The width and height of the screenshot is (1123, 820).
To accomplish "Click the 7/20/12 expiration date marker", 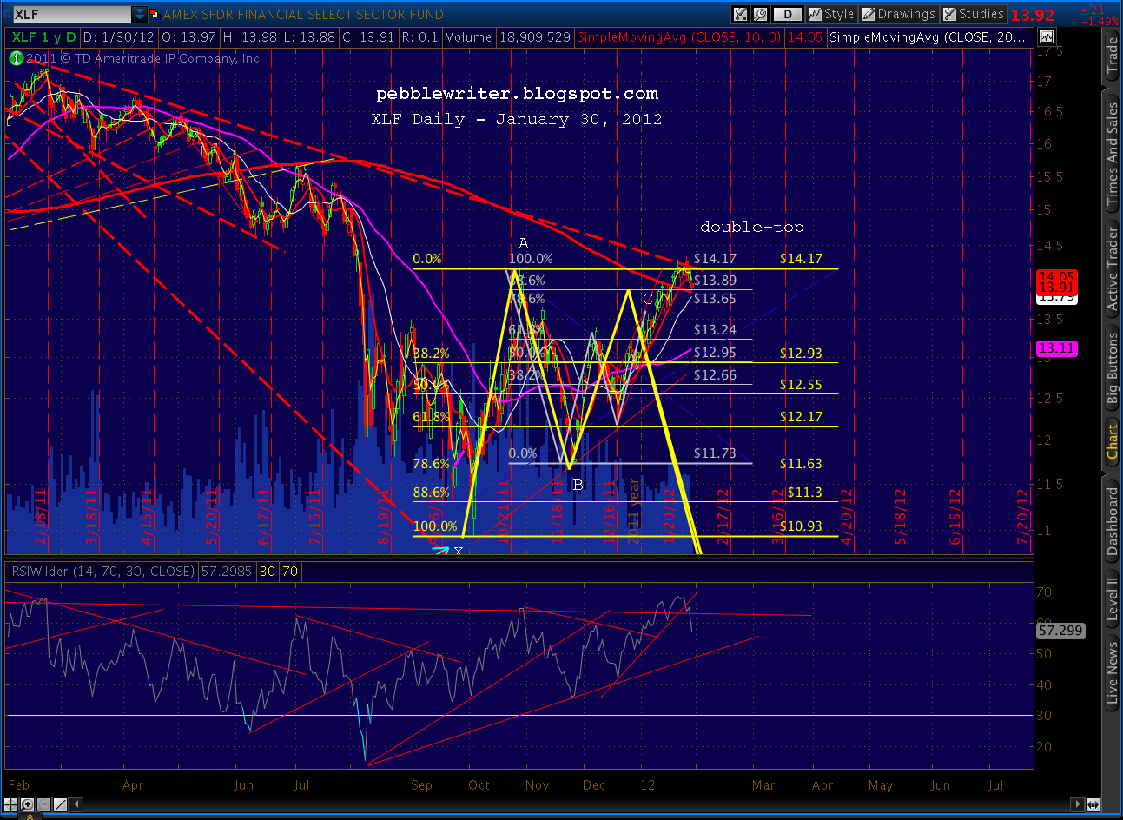I will tap(1023, 517).
